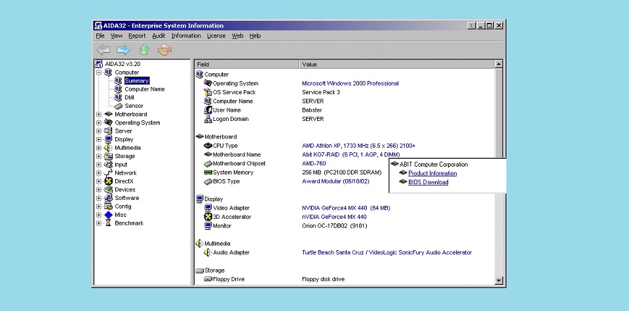Click the Multimedia speaker icon in tree
Viewport: 629px width, 311px height.
pos(109,148)
